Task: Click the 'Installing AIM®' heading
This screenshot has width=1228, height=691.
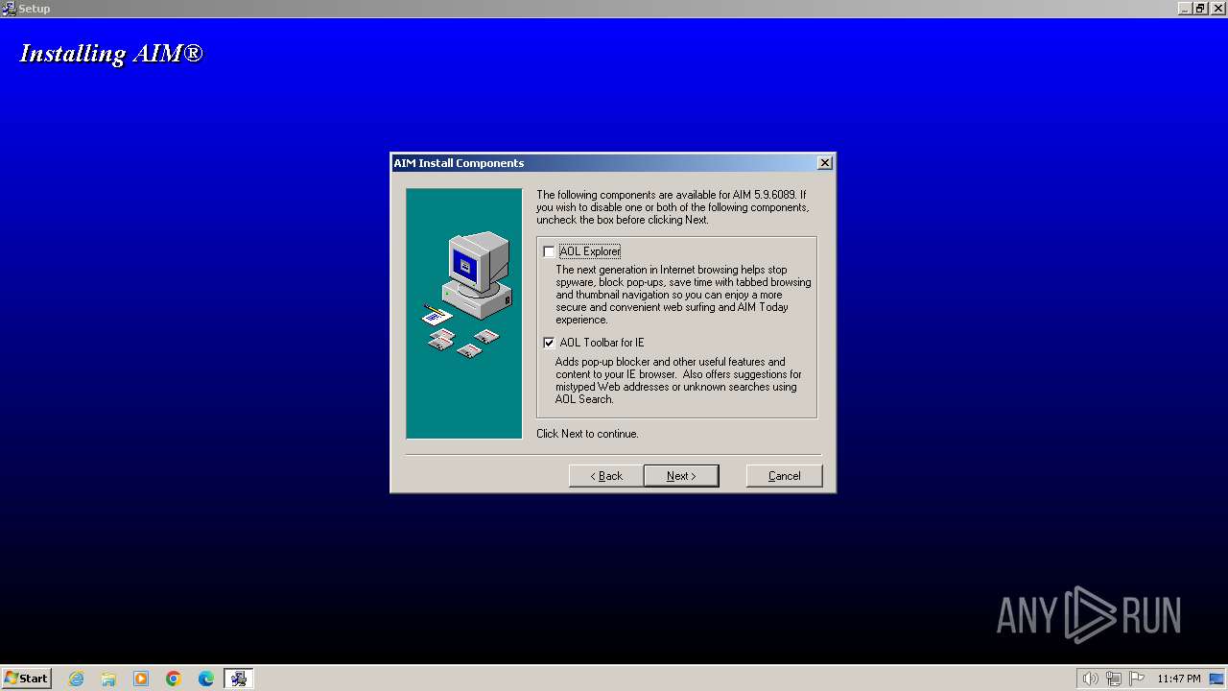Action: point(111,53)
